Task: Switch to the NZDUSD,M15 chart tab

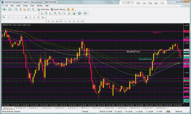Action: tap(161, 108)
